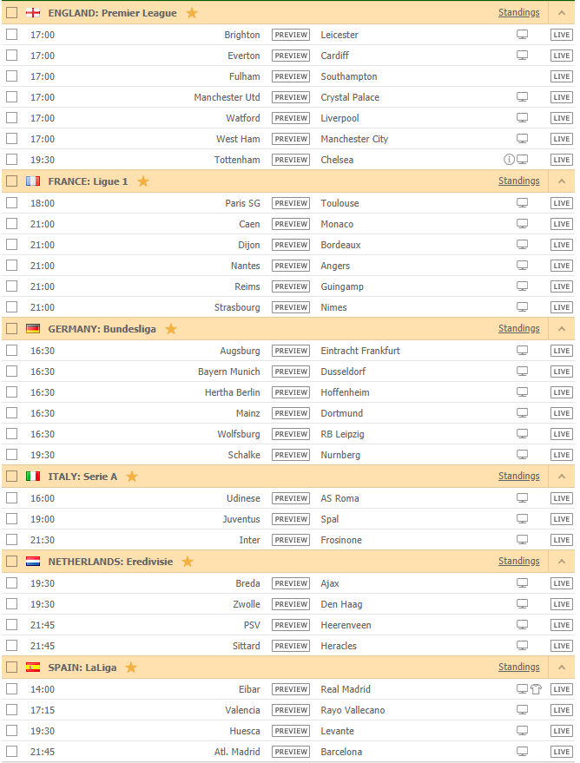Collapse the Bundesliga matches list
580x763 pixels.
[x=561, y=329]
